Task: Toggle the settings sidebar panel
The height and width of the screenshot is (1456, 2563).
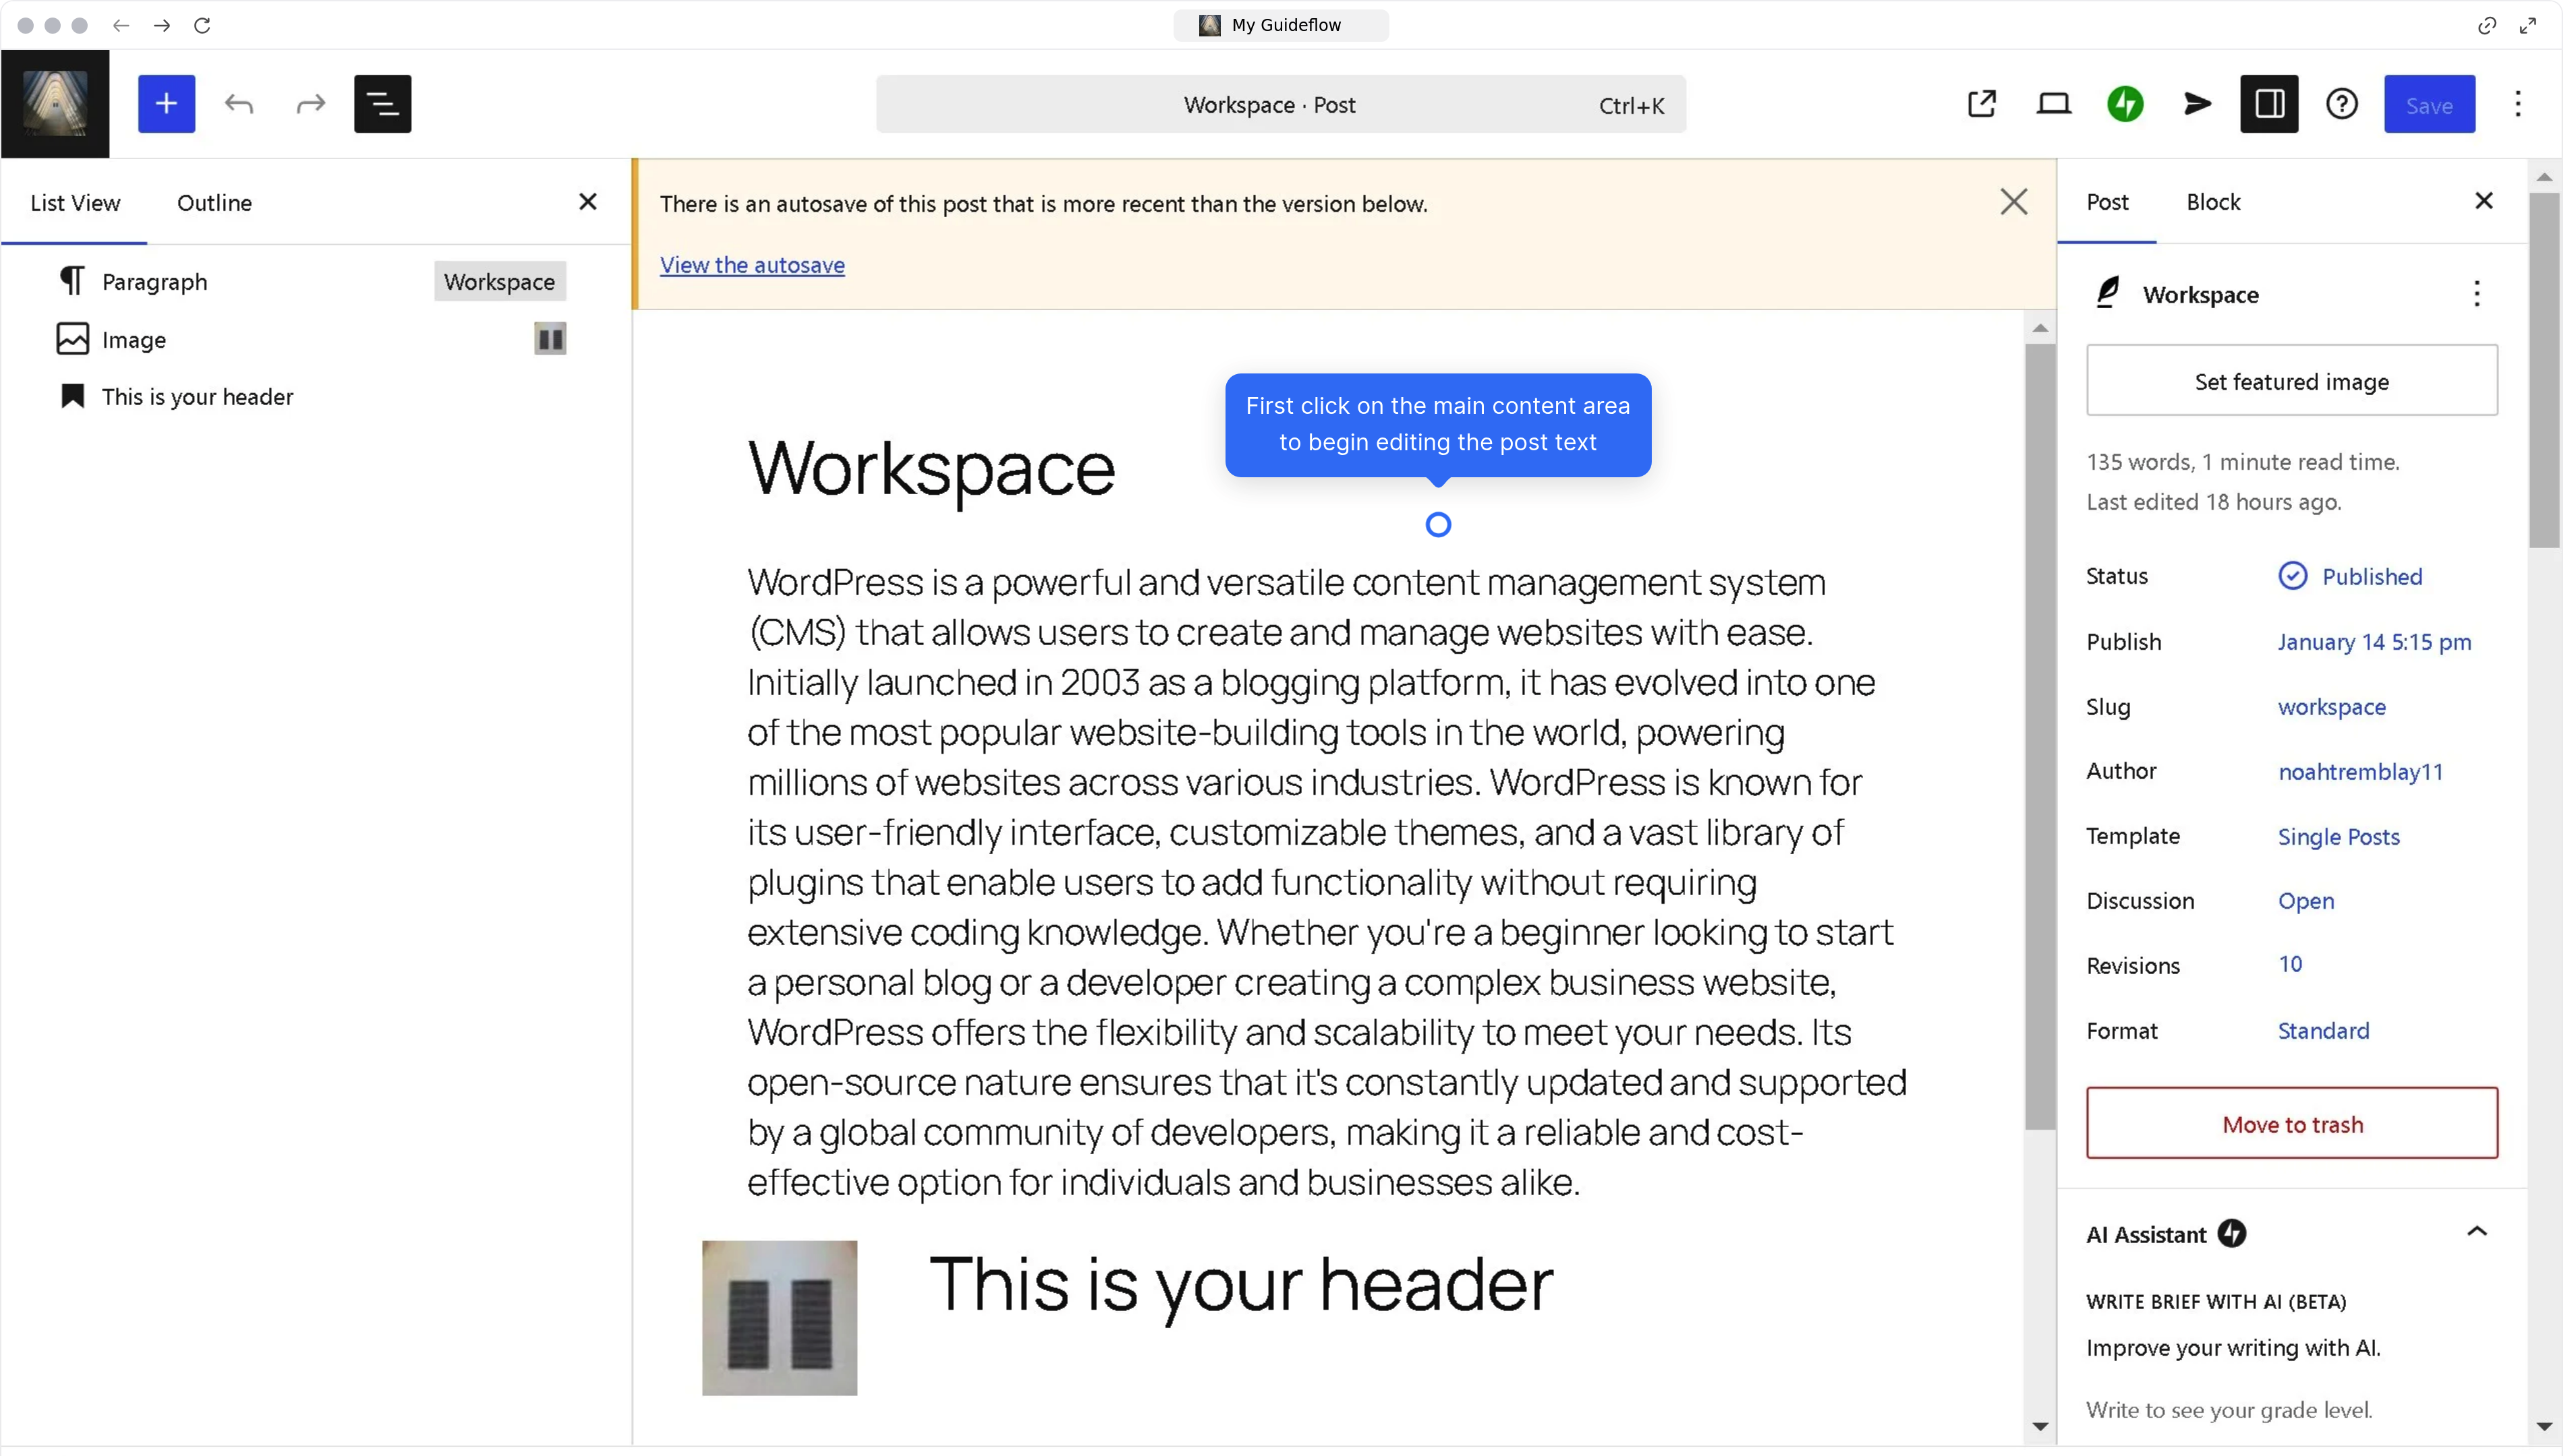Action: [2269, 103]
